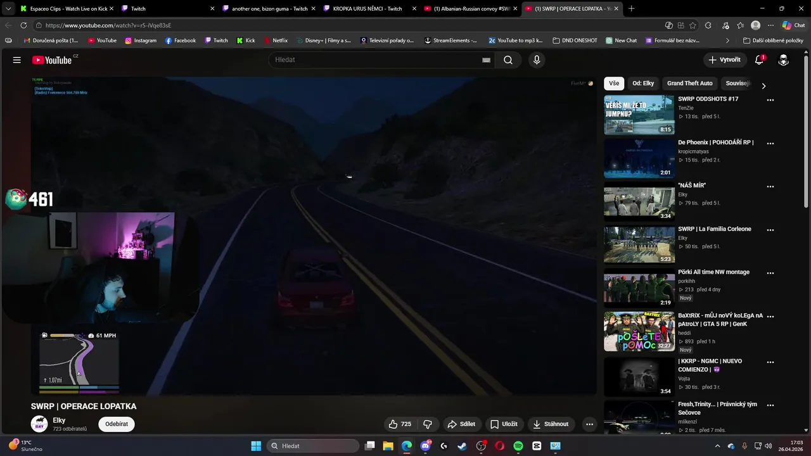
Task: Open the Netflix bookmark
Action: (x=276, y=41)
